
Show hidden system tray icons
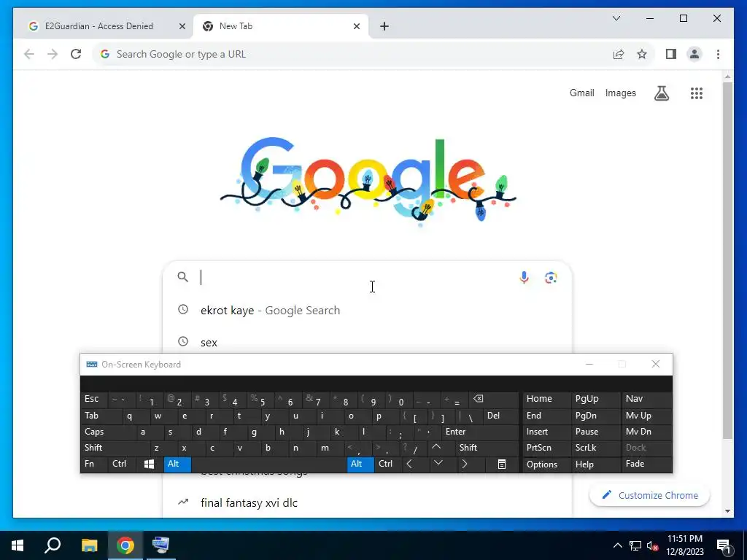pos(617,545)
